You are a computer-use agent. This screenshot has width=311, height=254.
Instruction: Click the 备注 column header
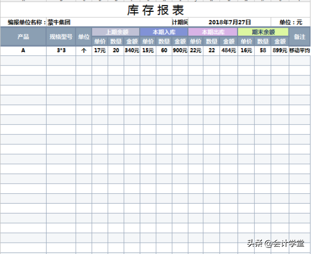(300, 37)
